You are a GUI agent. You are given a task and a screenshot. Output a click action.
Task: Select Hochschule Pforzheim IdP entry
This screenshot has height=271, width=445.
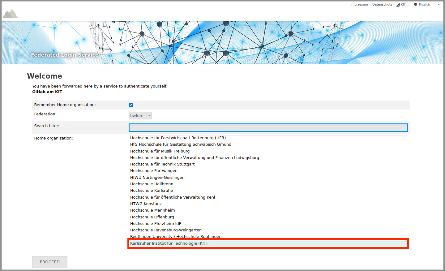(268, 224)
